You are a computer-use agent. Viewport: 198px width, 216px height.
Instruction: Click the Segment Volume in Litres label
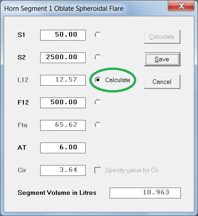point(57,193)
